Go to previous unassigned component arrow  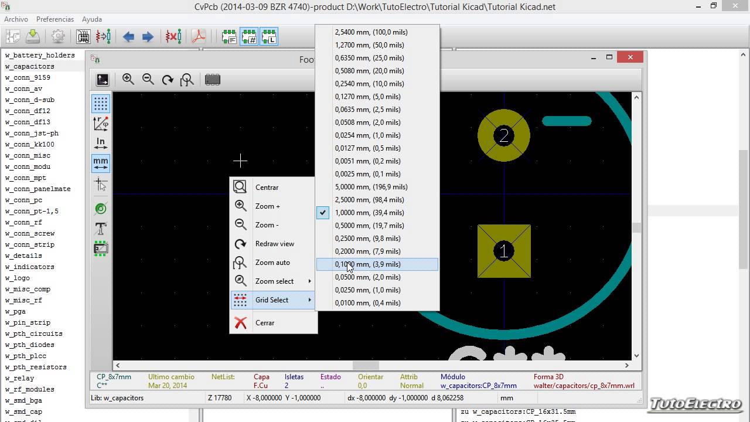128,37
